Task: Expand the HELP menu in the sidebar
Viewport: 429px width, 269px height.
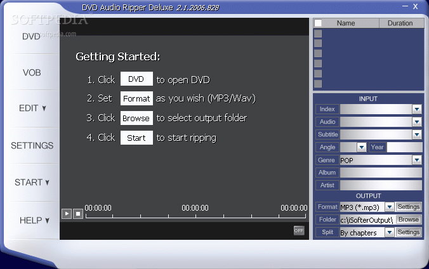Action: click(34, 220)
